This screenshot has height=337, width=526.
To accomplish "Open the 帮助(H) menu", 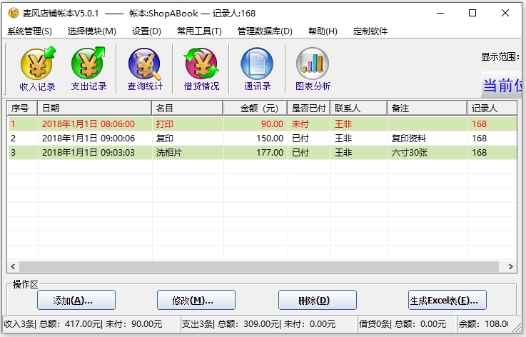I will coord(323,31).
